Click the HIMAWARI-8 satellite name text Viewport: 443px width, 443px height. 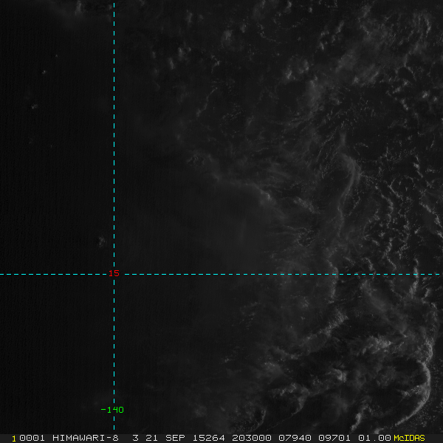(x=86, y=438)
